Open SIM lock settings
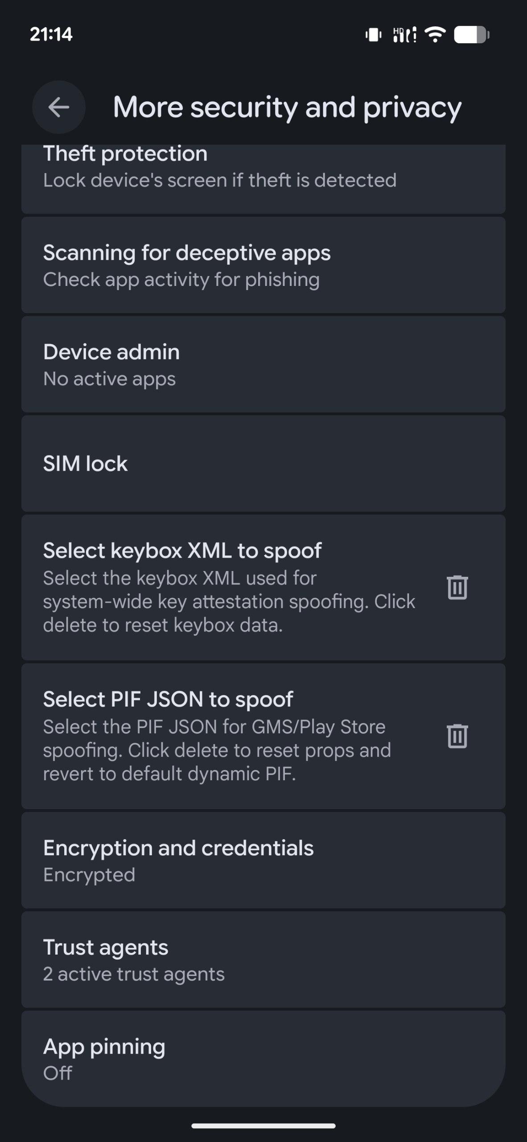This screenshot has height=1142, width=527. pos(263,463)
